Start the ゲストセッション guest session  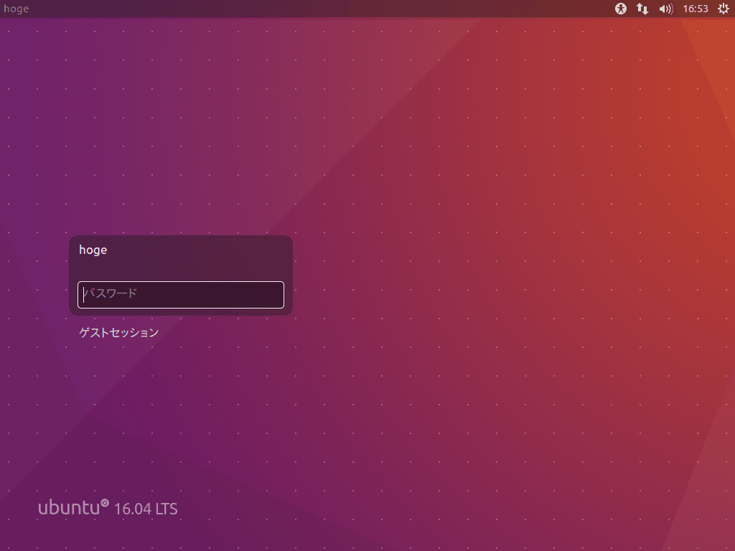click(x=118, y=333)
